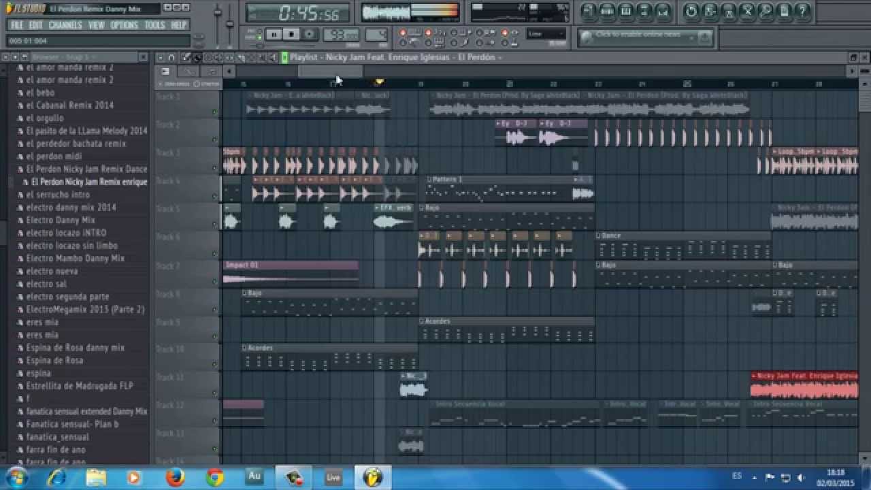Open the mixer view button
The image size is (871, 490).
pyautogui.click(x=663, y=10)
